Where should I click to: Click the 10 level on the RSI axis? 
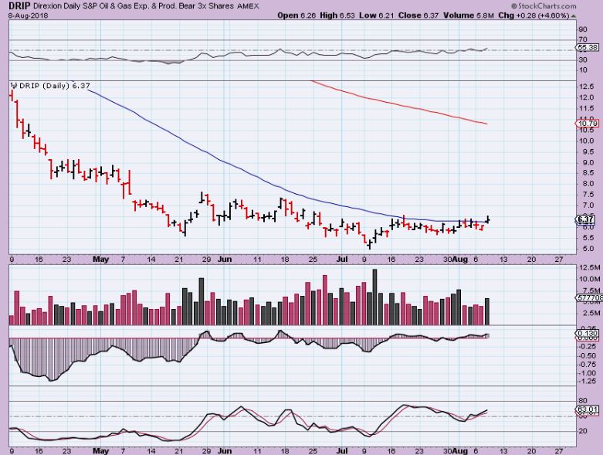click(x=583, y=70)
